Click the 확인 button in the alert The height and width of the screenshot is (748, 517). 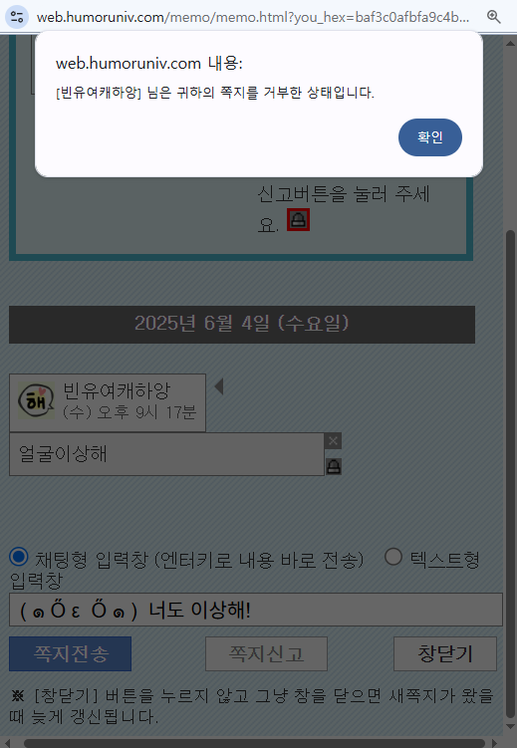[x=429, y=137]
